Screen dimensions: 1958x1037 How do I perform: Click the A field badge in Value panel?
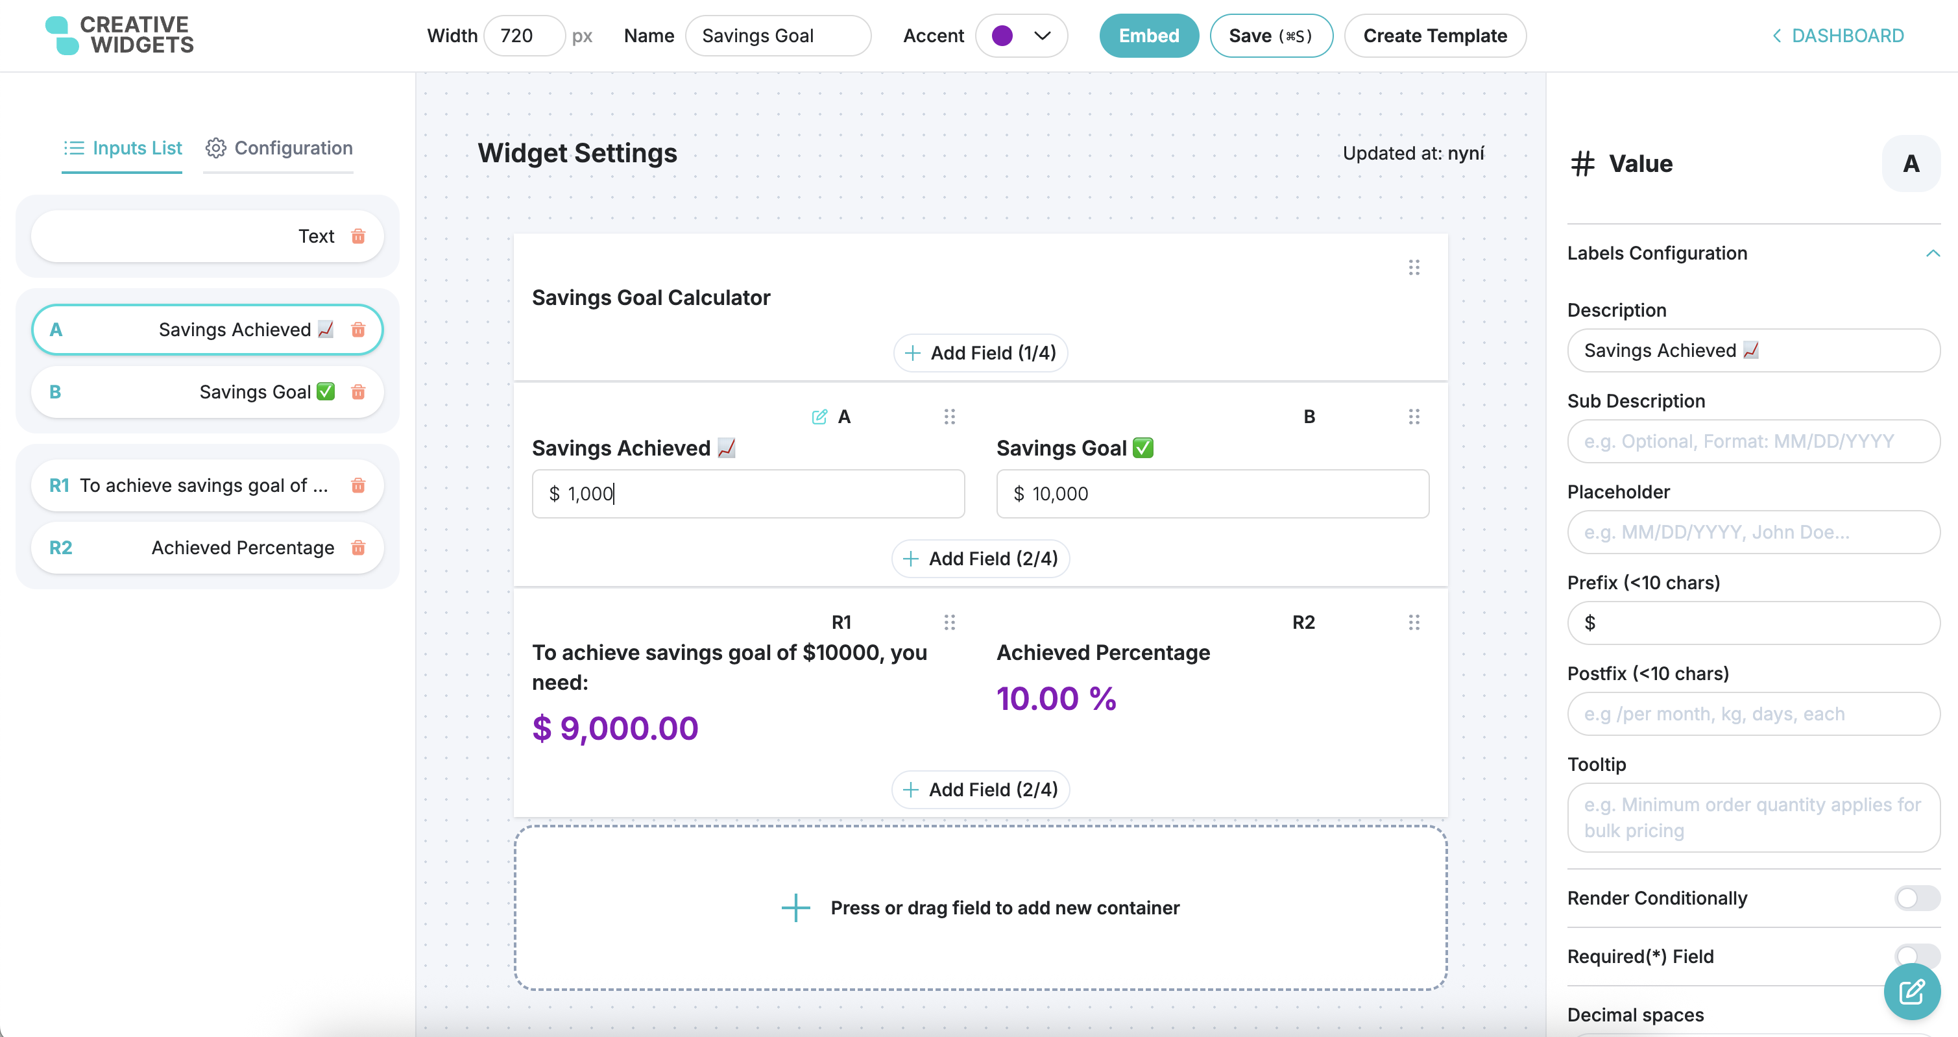tap(1911, 164)
